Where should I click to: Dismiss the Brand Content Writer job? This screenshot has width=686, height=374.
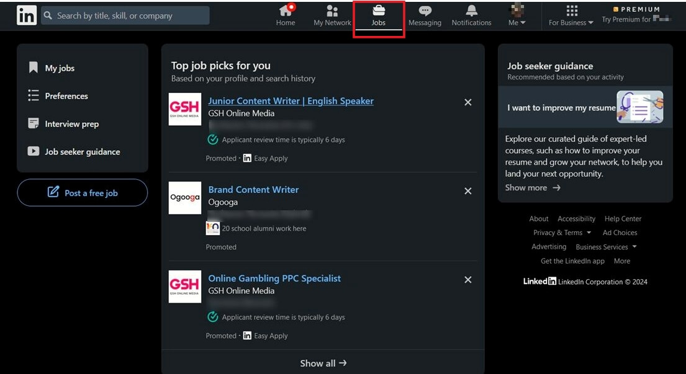click(467, 191)
